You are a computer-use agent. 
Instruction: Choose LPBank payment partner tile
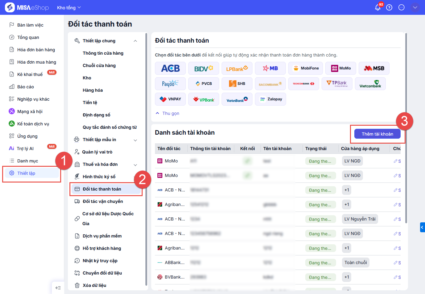coord(237,68)
